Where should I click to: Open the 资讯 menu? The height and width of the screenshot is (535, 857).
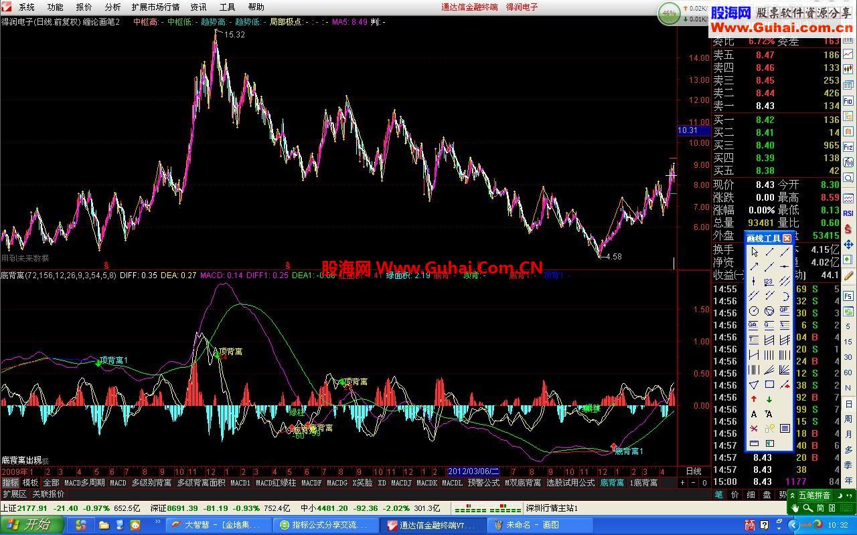click(x=199, y=7)
